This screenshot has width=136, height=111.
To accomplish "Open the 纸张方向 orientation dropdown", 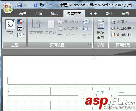I will (70, 22).
